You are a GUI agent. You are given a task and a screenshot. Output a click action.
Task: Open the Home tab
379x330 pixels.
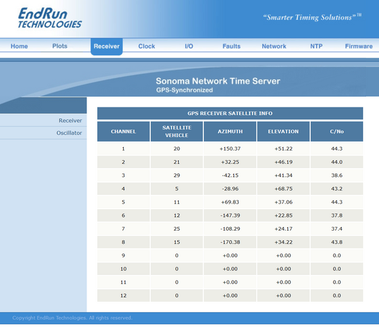(x=19, y=46)
